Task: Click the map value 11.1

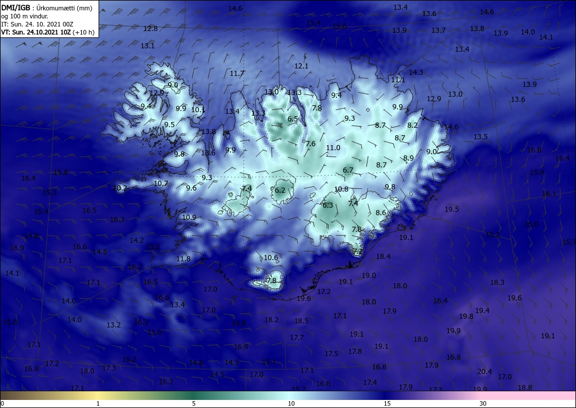Action: (x=398, y=79)
